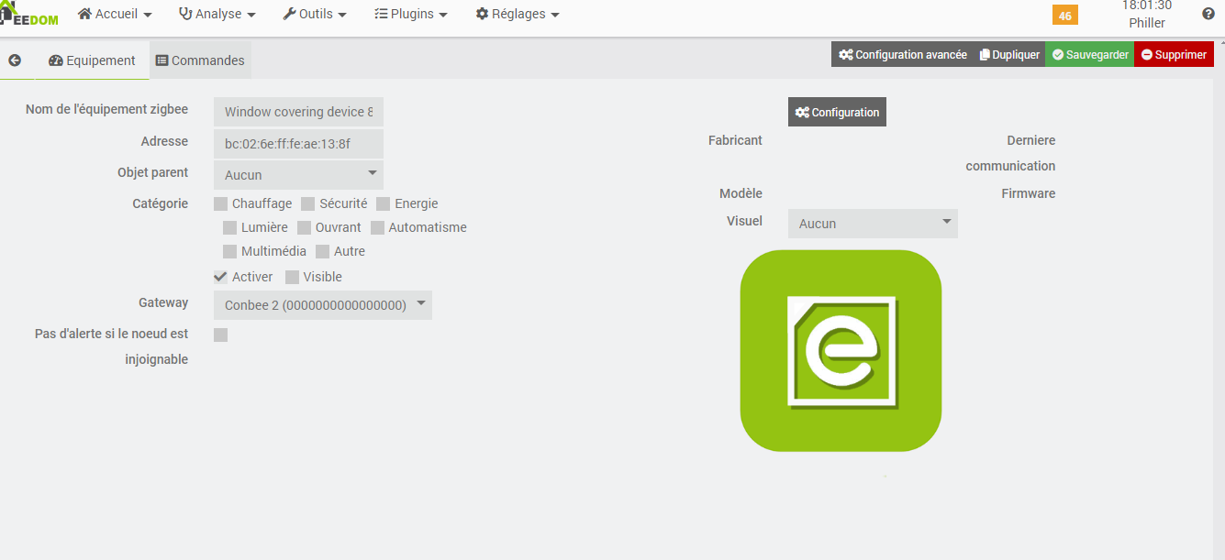This screenshot has height=560, width=1225.
Task: Click the Jeedom logo in the header
Action: pos(29,14)
